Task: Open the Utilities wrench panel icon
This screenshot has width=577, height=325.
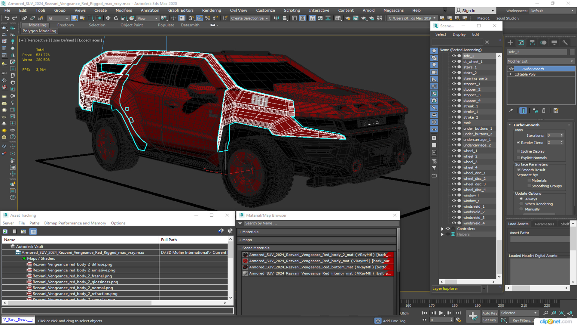Action: click(x=565, y=43)
